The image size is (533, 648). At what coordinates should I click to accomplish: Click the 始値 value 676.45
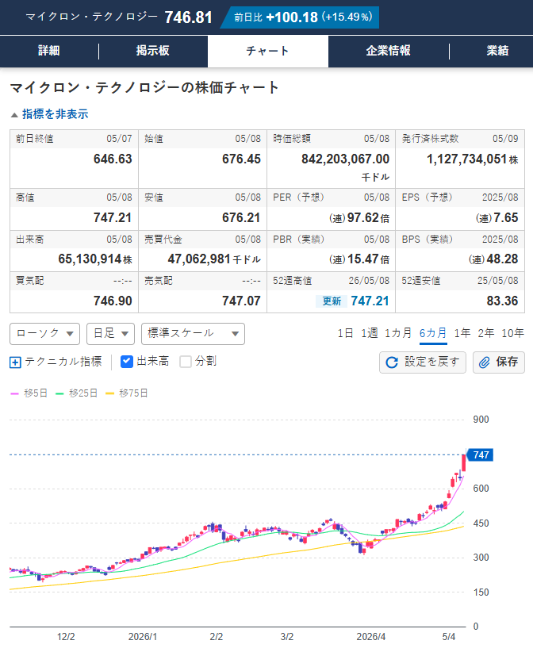pos(241,159)
